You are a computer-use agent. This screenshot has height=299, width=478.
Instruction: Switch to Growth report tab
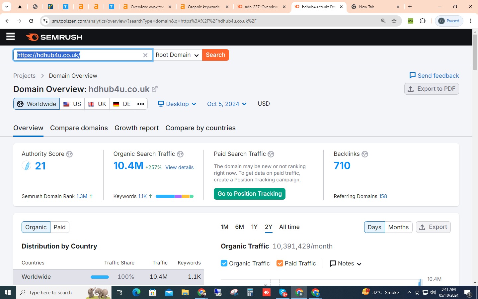click(137, 128)
